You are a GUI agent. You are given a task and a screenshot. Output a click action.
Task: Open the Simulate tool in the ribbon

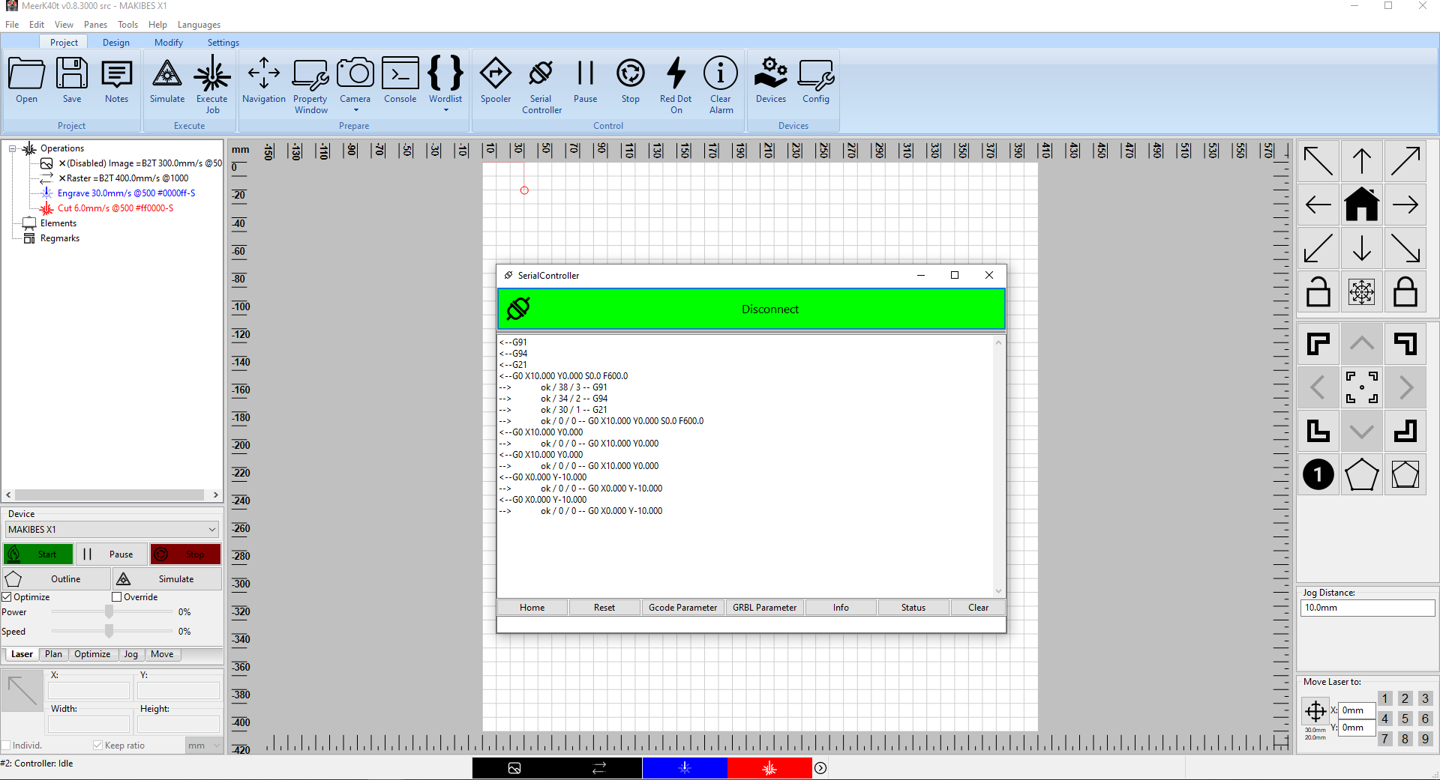[166, 81]
